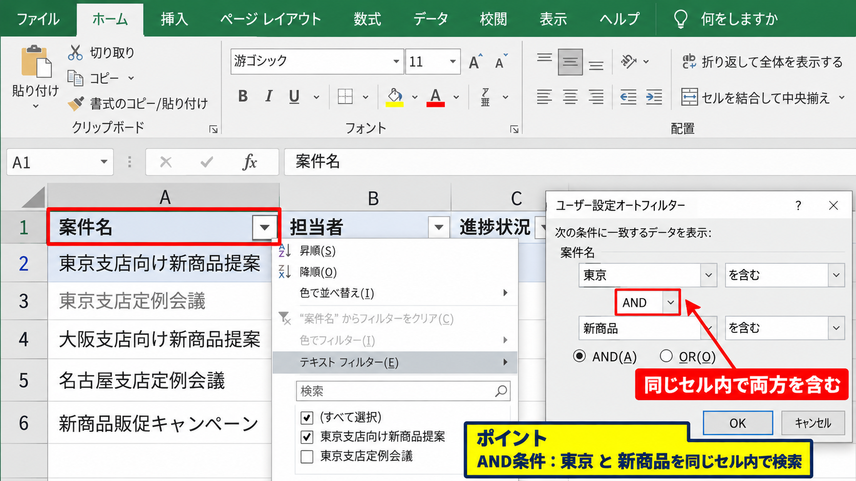This screenshot has width=856, height=481.
Task: Click the text orientation icon
Action: (629, 61)
